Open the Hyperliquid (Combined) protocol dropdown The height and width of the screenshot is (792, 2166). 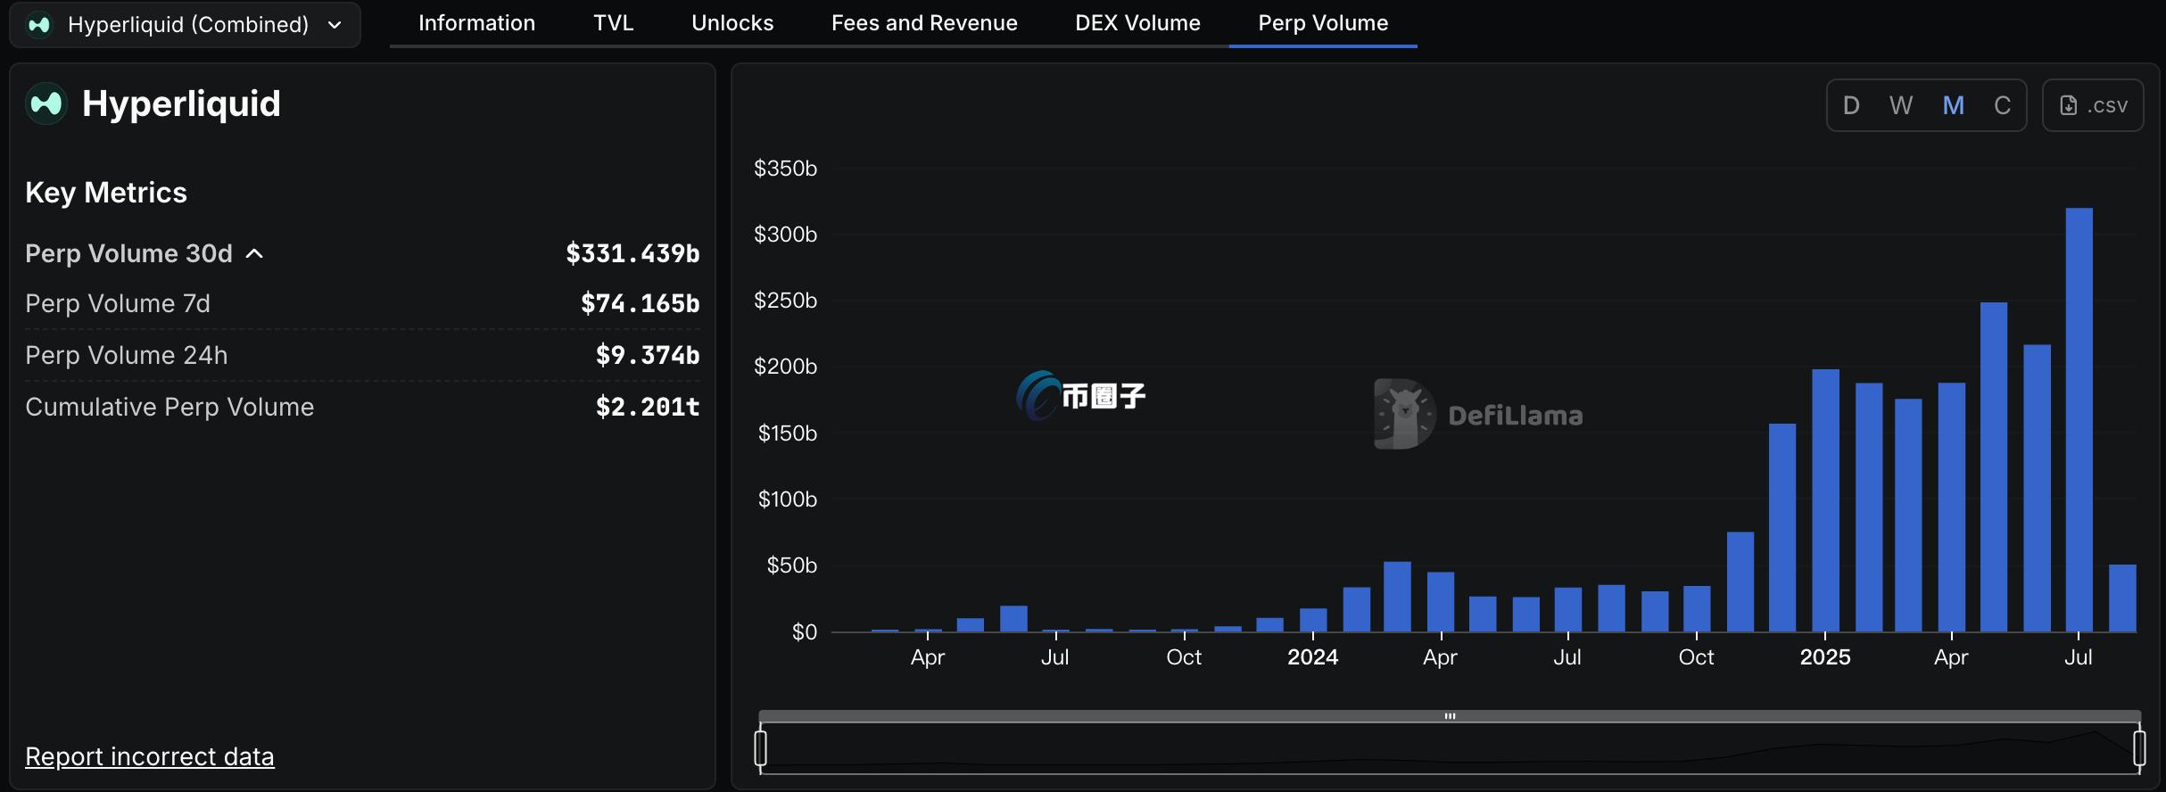(x=186, y=25)
